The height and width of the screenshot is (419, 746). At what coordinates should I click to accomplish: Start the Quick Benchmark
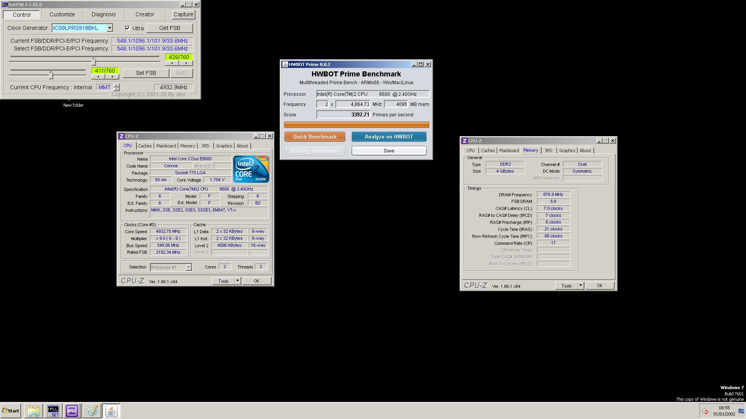click(x=315, y=137)
